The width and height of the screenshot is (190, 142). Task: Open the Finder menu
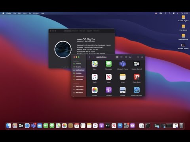(9, 13)
